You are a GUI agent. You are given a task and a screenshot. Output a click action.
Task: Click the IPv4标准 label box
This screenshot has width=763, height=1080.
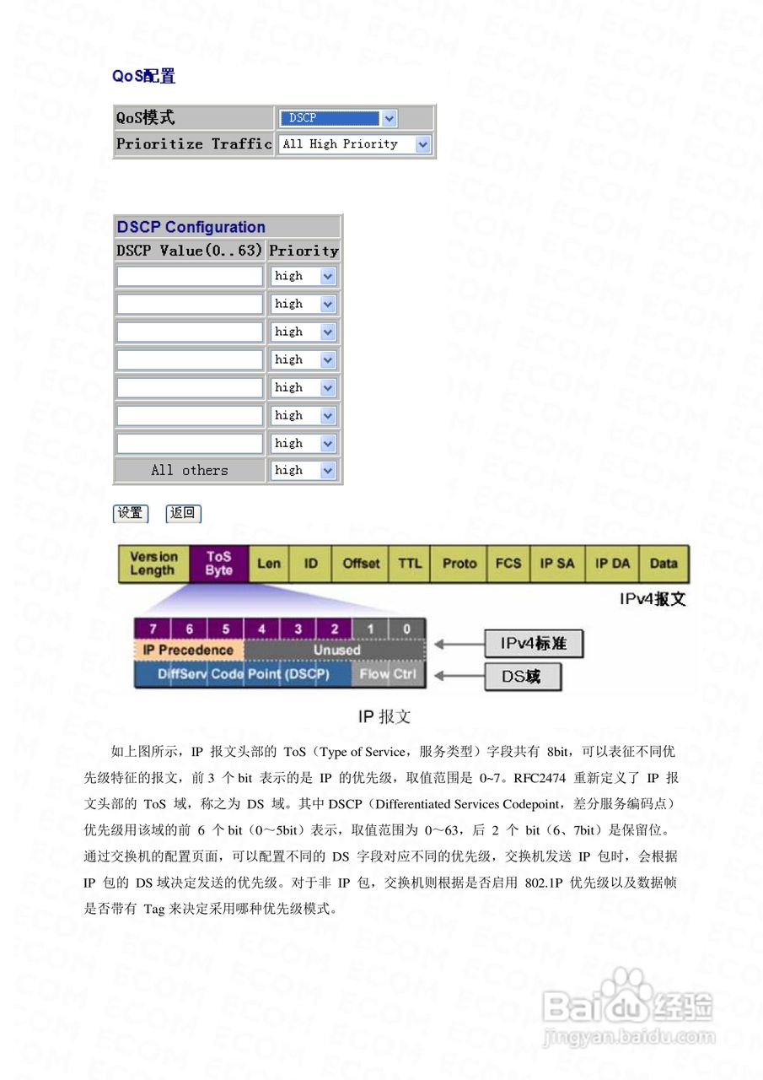click(532, 644)
